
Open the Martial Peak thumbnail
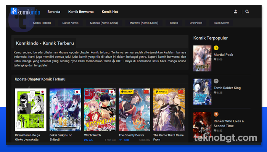pos(202,59)
